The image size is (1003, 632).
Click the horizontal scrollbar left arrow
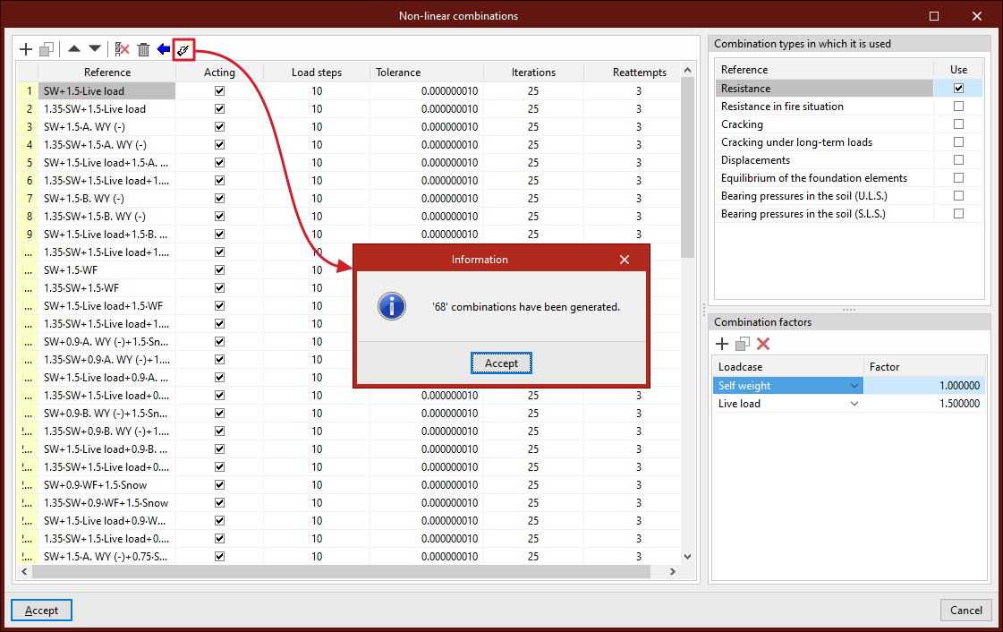24,571
